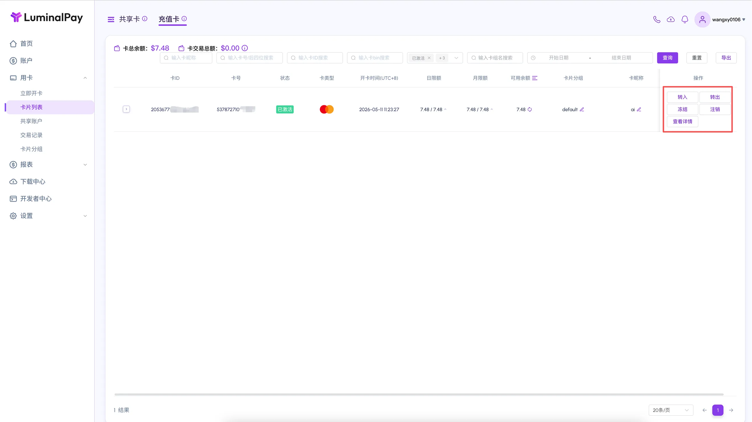
Task: Go to next page arrow
Action: pyautogui.click(x=731, y=410)
